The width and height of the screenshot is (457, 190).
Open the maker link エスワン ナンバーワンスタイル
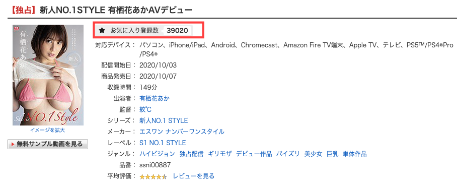[x=182, y=132]
